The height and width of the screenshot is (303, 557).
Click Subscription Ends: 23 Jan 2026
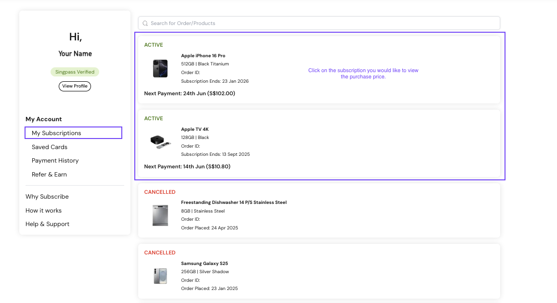(215, 81)
